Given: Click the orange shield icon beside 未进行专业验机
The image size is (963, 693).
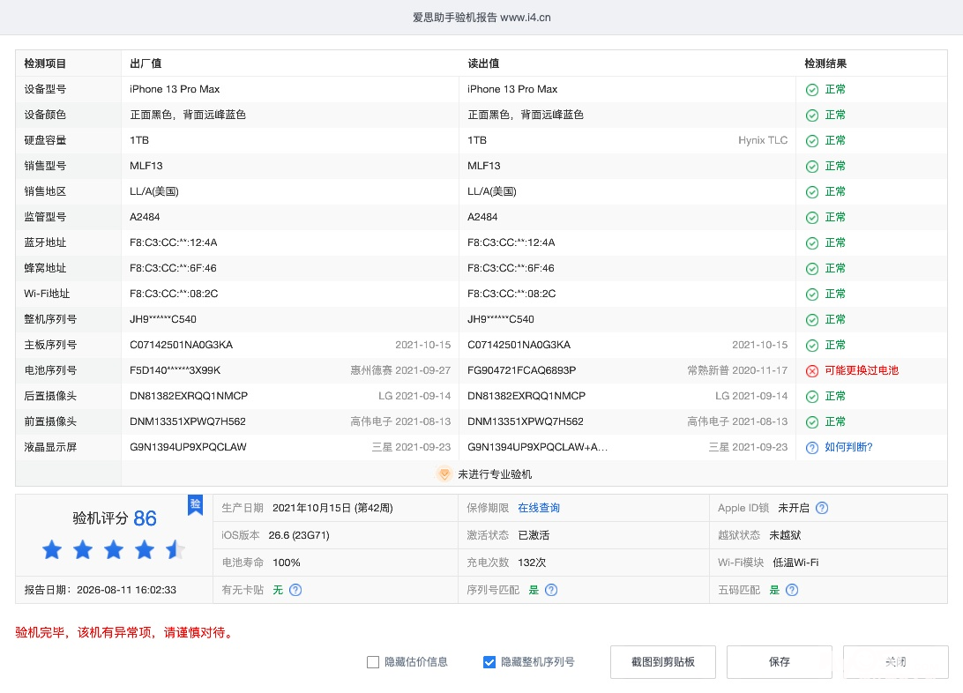Looking at the screenshot, I should click(x=444, y=473).
